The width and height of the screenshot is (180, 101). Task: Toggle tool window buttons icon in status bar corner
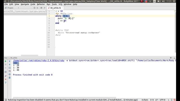tap(6, 100)
